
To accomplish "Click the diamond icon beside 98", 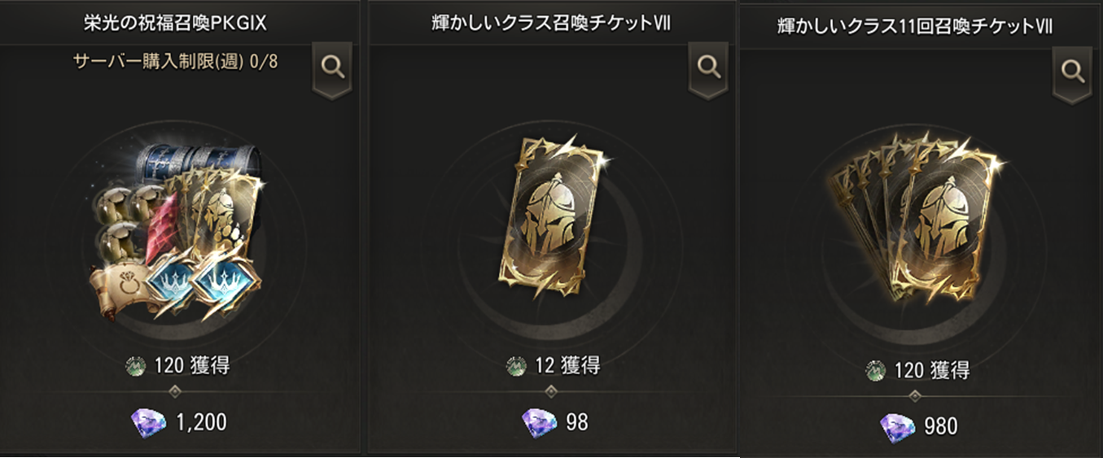I will [x=537, y=421].
